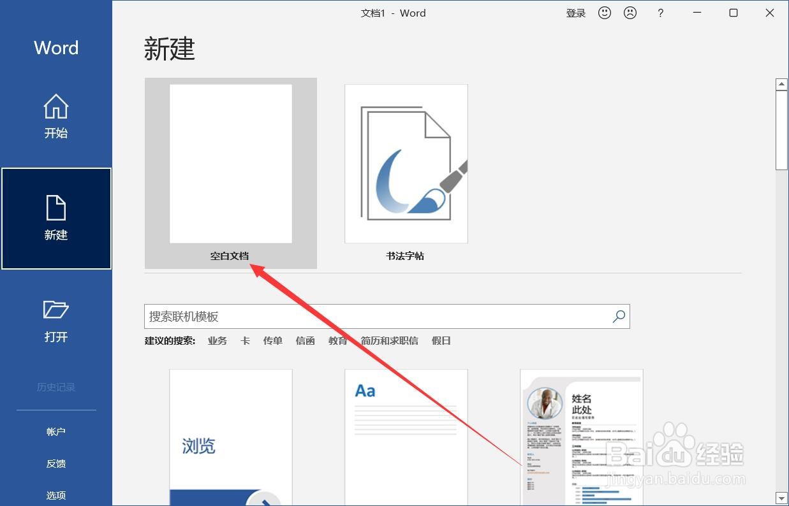The height and width of the screenshot is (506, 789).
Task: Click 登录 to sign in
Action: pyautogui.click(x=575, y=13)
